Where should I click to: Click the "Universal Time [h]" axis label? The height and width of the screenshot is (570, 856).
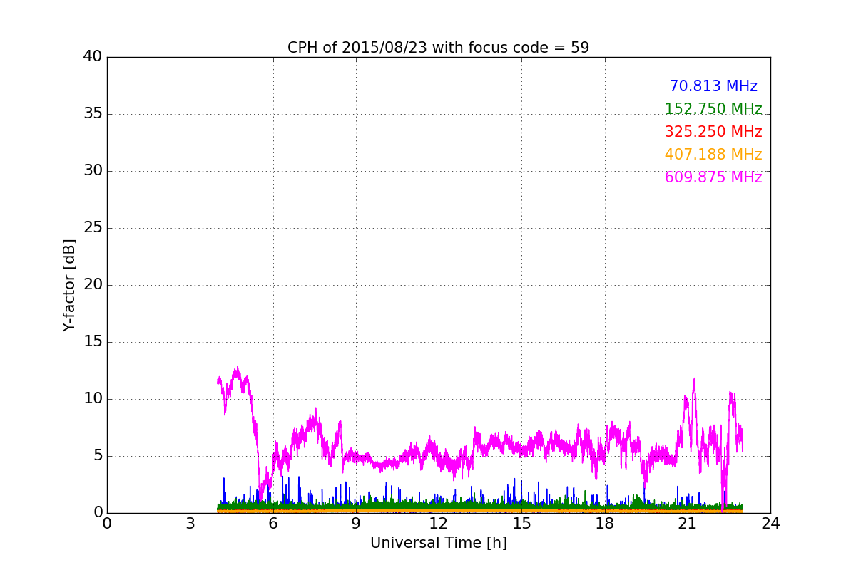pyautogui.click(x=438, y=543)
